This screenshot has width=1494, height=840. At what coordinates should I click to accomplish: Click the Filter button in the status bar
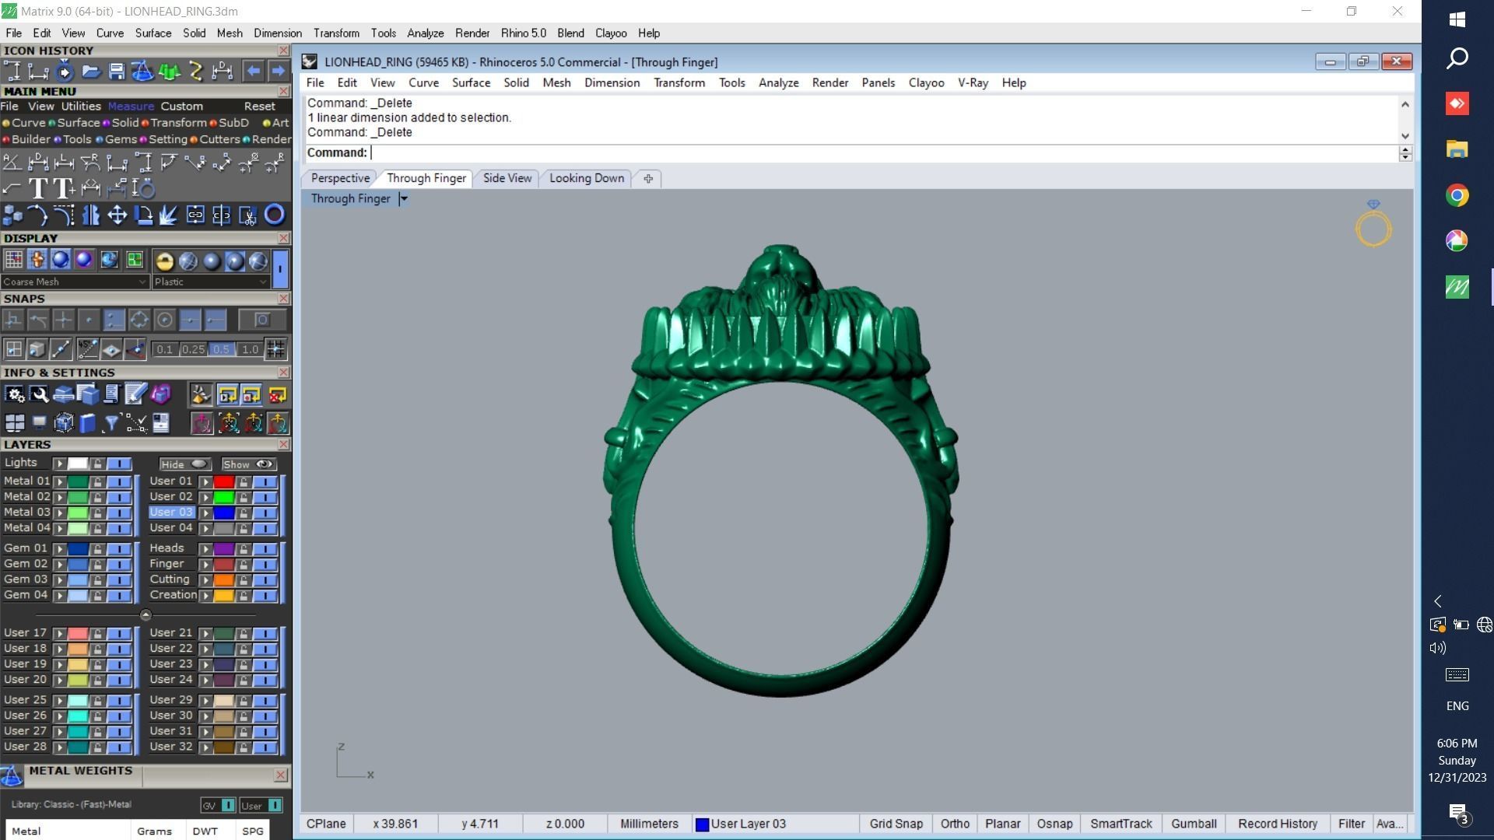tap(1351, 824)
